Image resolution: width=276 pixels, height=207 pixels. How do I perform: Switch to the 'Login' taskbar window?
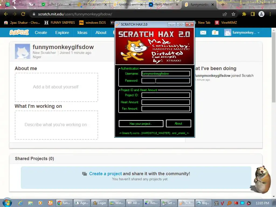pos(99,203)
